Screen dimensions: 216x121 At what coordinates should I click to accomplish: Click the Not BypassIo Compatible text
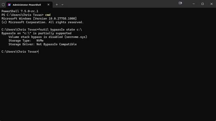pos(56,44)
